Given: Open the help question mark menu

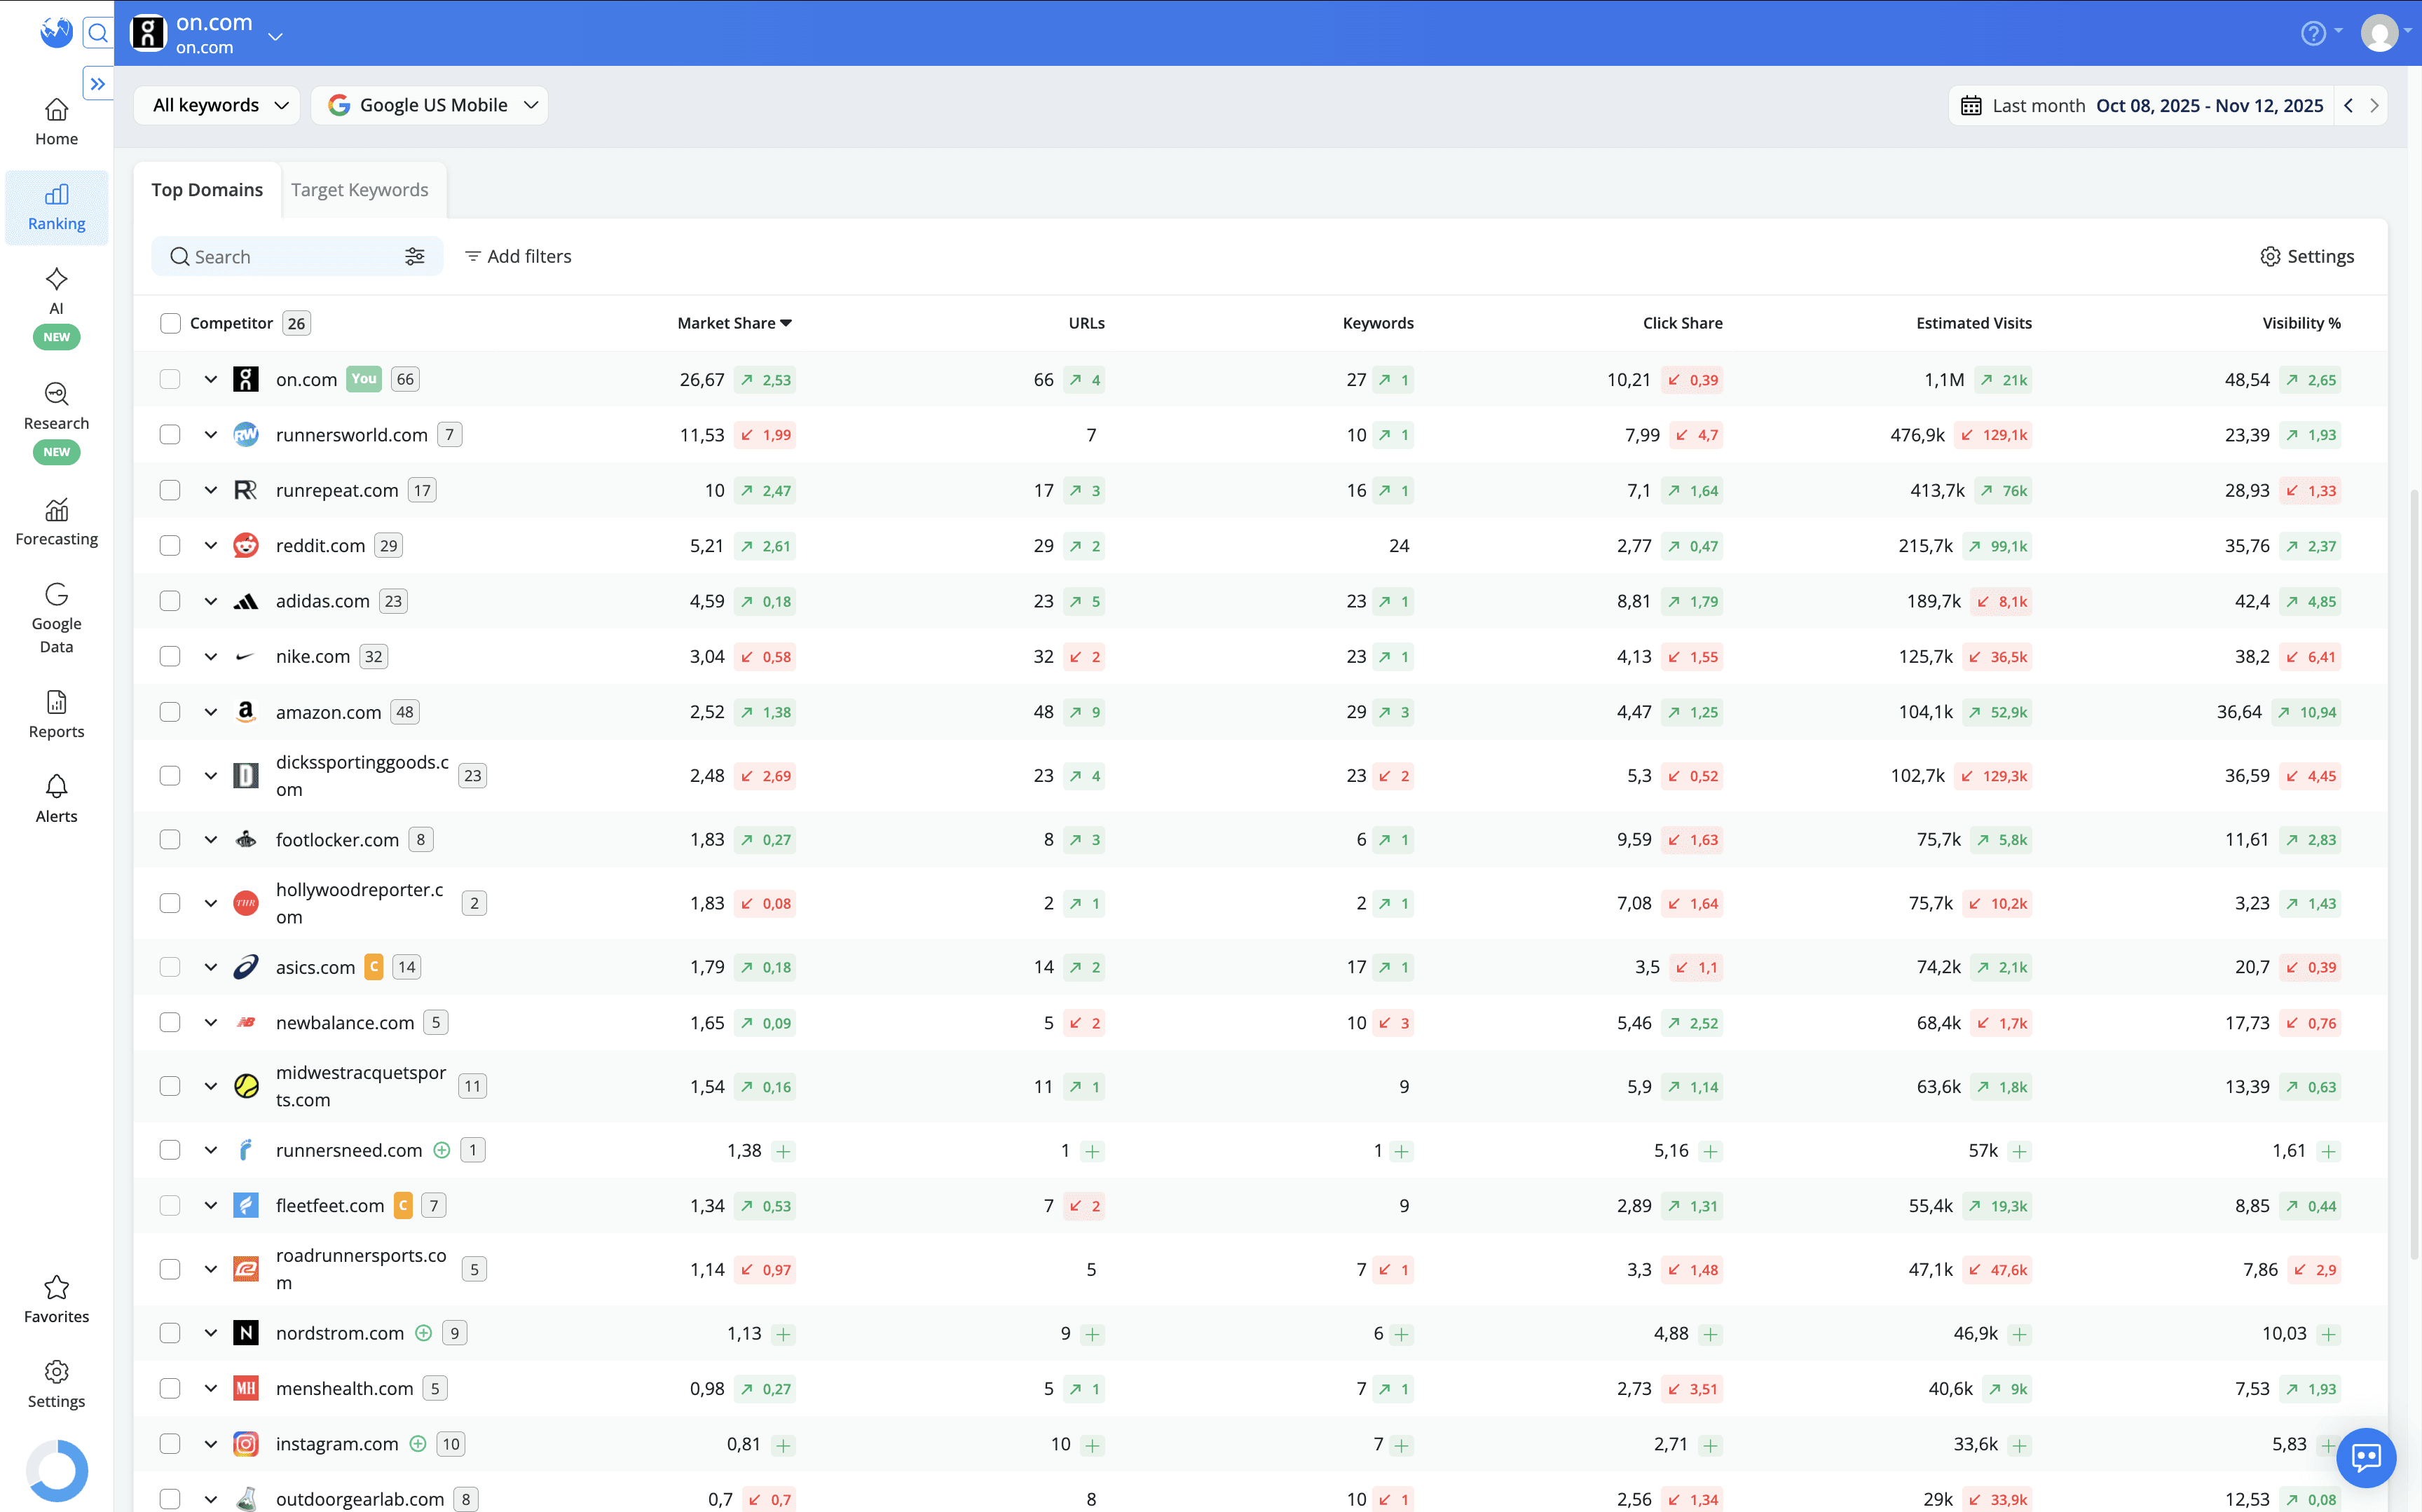Looking at the screenshot, I should pos(2312,33).
